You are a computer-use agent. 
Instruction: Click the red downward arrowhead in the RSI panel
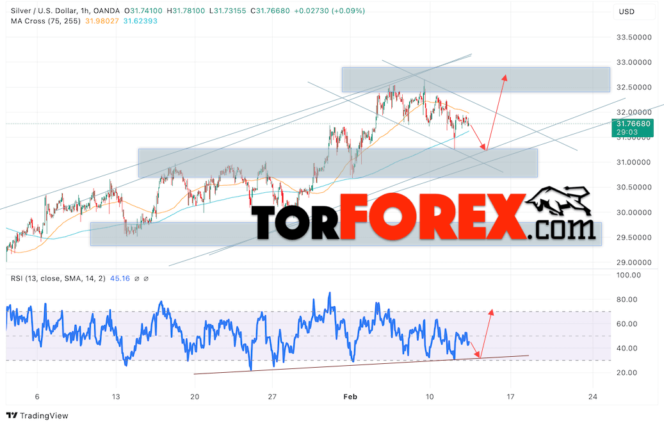point(477,354)
